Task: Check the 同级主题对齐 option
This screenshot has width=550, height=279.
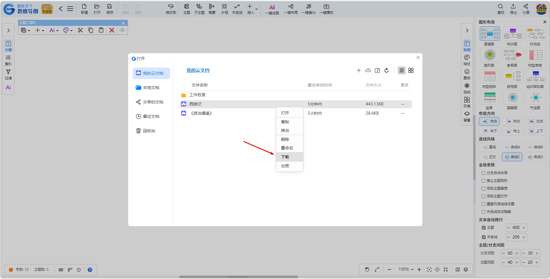Action: 483,196
